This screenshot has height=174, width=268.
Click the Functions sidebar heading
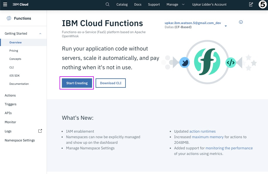point(23,18)
